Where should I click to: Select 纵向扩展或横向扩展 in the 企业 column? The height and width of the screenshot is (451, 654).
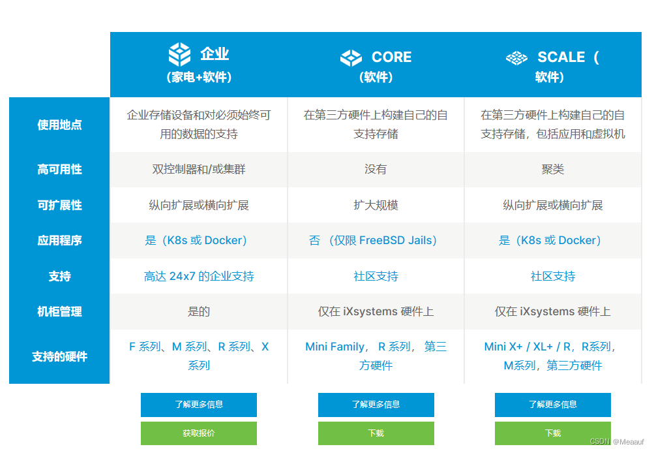[x=198, y=206]
